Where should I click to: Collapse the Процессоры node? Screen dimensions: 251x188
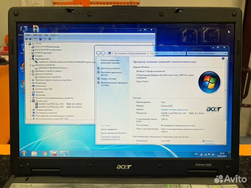point(30,101)
